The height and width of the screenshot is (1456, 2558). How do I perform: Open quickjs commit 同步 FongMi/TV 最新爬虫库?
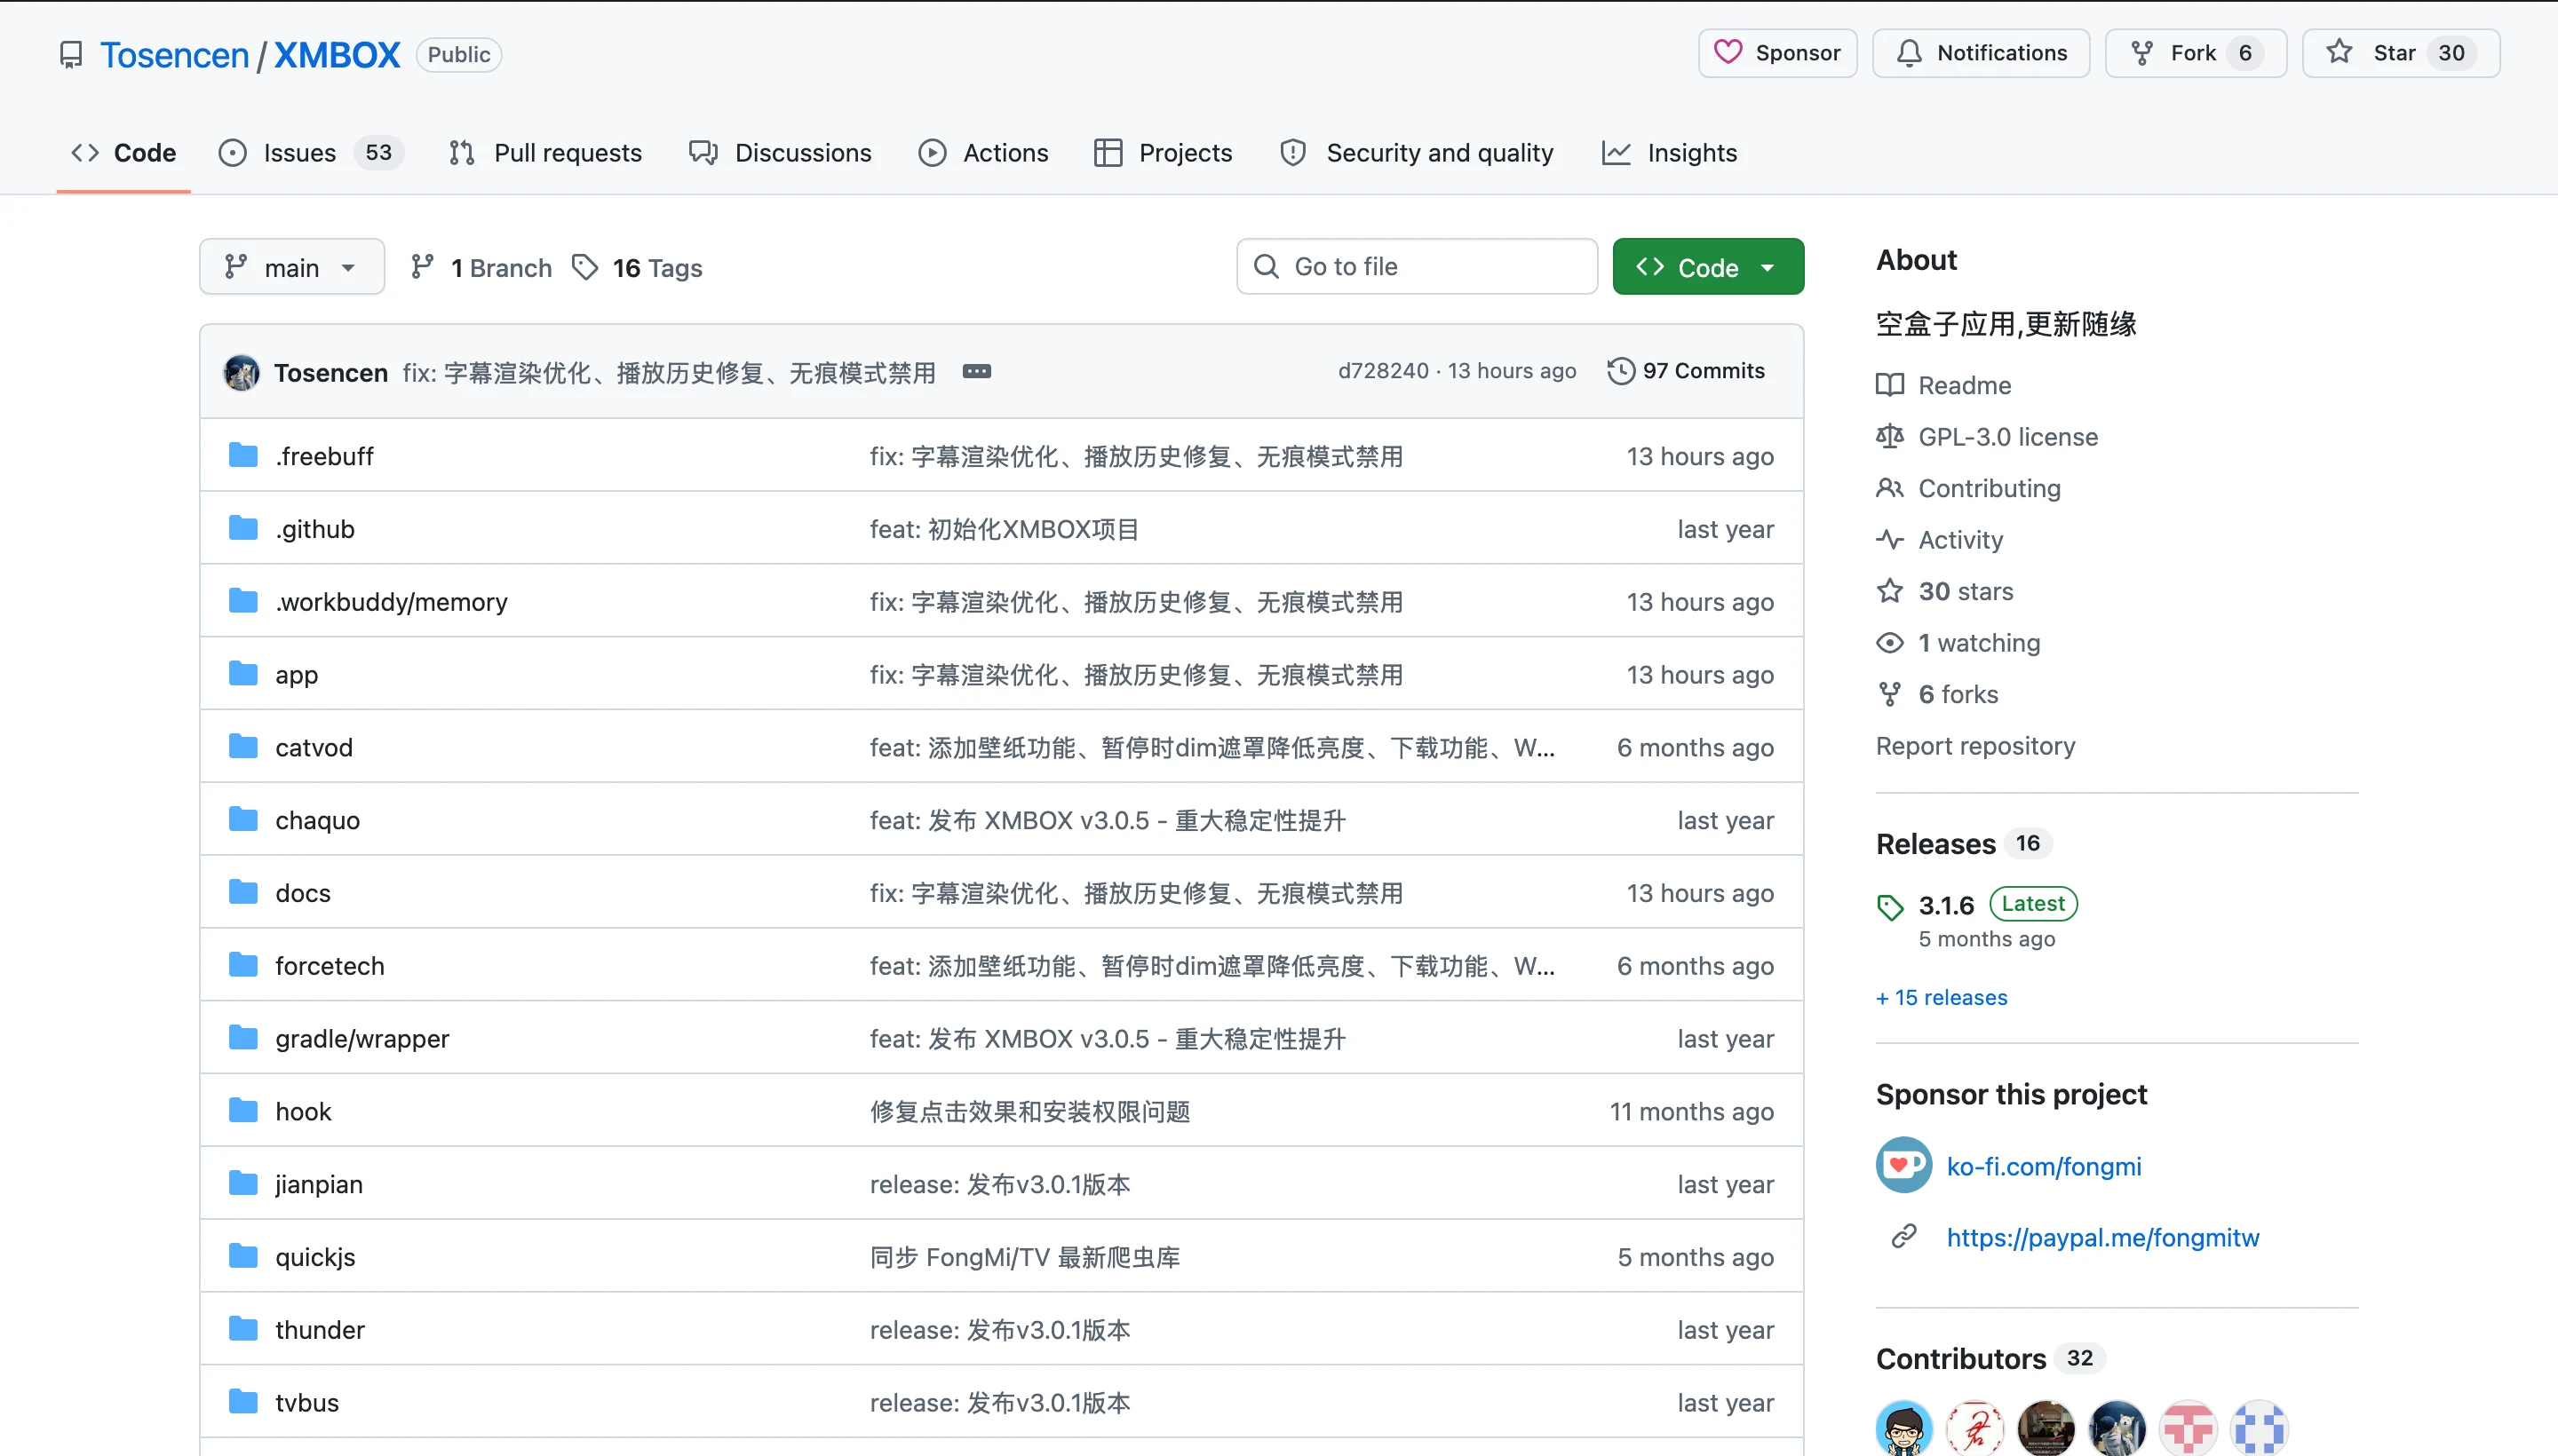pos(1024,1257)
